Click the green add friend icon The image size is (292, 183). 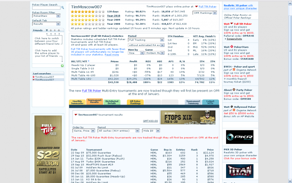(62, 66)
